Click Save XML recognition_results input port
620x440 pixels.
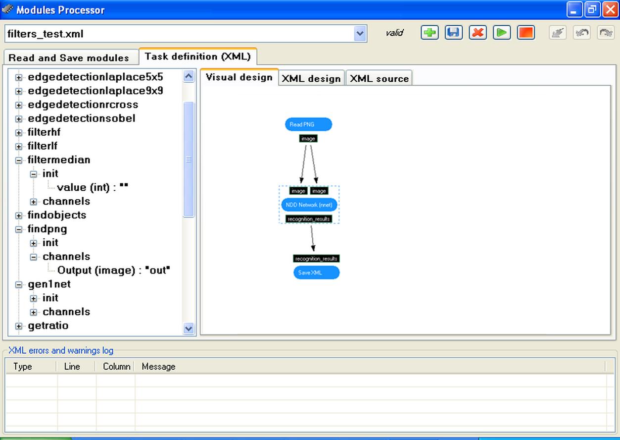tap(316, 259)
